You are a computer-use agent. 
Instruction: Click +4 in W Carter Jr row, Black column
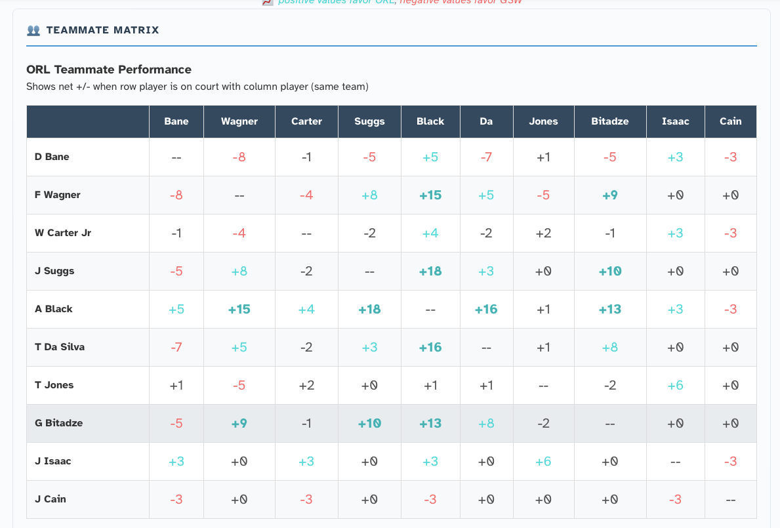[430, 234]
